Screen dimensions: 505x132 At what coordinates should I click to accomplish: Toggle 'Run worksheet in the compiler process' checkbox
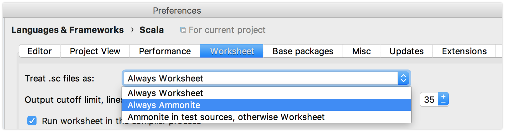32,121
